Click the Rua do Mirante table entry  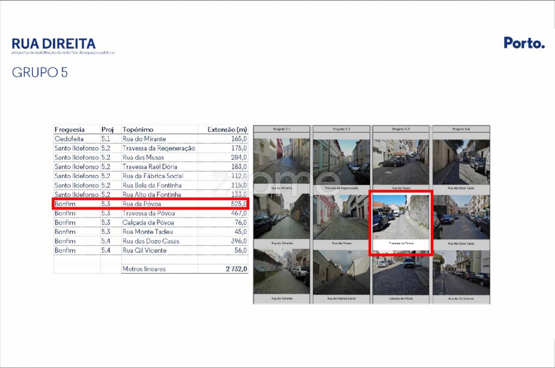pos(144,139)
